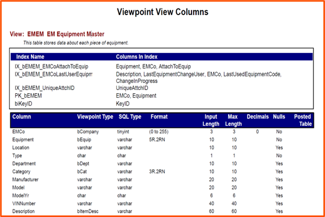Click the Index Name header
The height and width of the screenshot is (217, 325).
point(30,57)
